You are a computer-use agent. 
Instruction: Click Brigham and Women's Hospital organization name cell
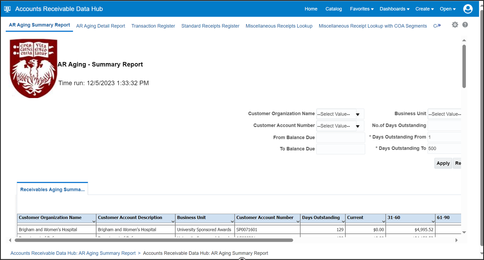[x=57, y=229]
